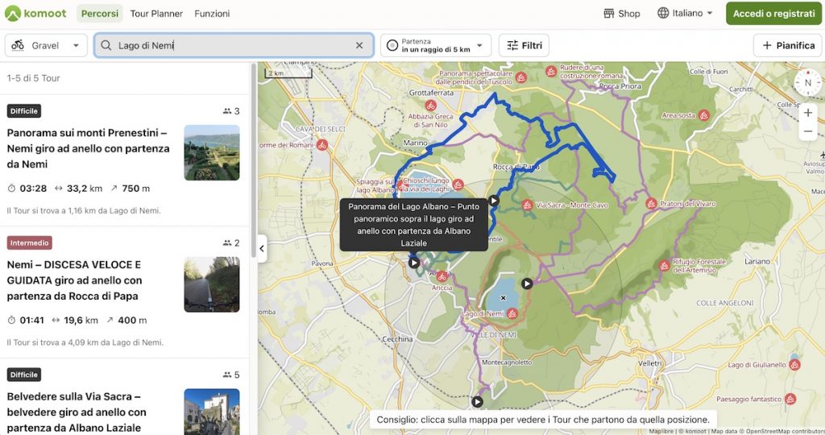The width and height of the screenshot is (825, 435).
Task: Open Nemi DISCESA VELOCE E GUIDATA tour
Action: (74, 280)
